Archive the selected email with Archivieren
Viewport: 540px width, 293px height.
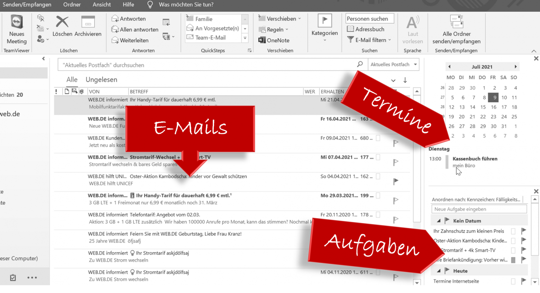point(88,26)
